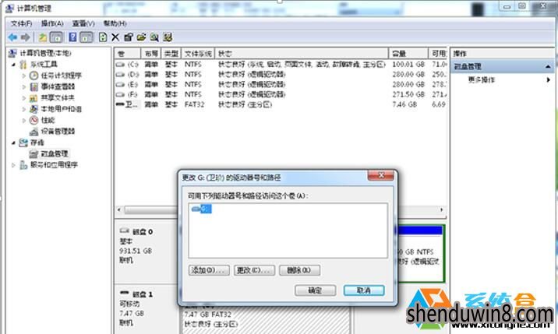Select the G: drive entry in dialog list
The width and height of the screenshot is (558, 334).
point(201,209)
